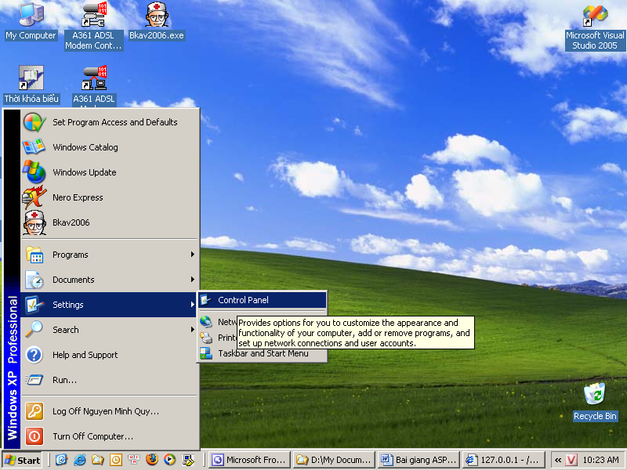This screenshot has width=627, height=470.
Task: Click the red-and-white keys Quick Launch icon
Action: pyautogui.click(x=134, y=460)
